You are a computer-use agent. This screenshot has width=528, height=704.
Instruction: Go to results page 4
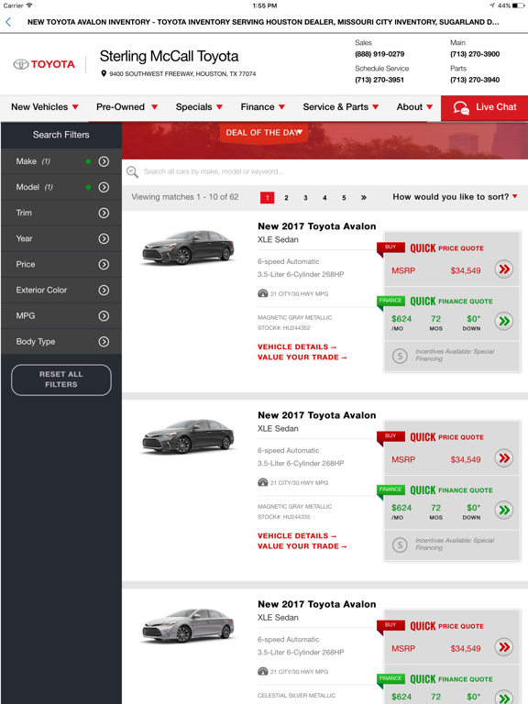324,198
